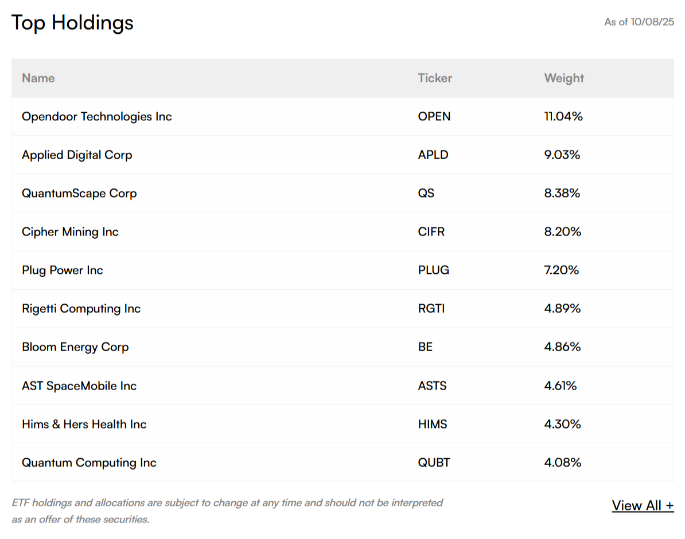
Task: Select Bloom Energy Corp holding name
Action: coord(75,347)
